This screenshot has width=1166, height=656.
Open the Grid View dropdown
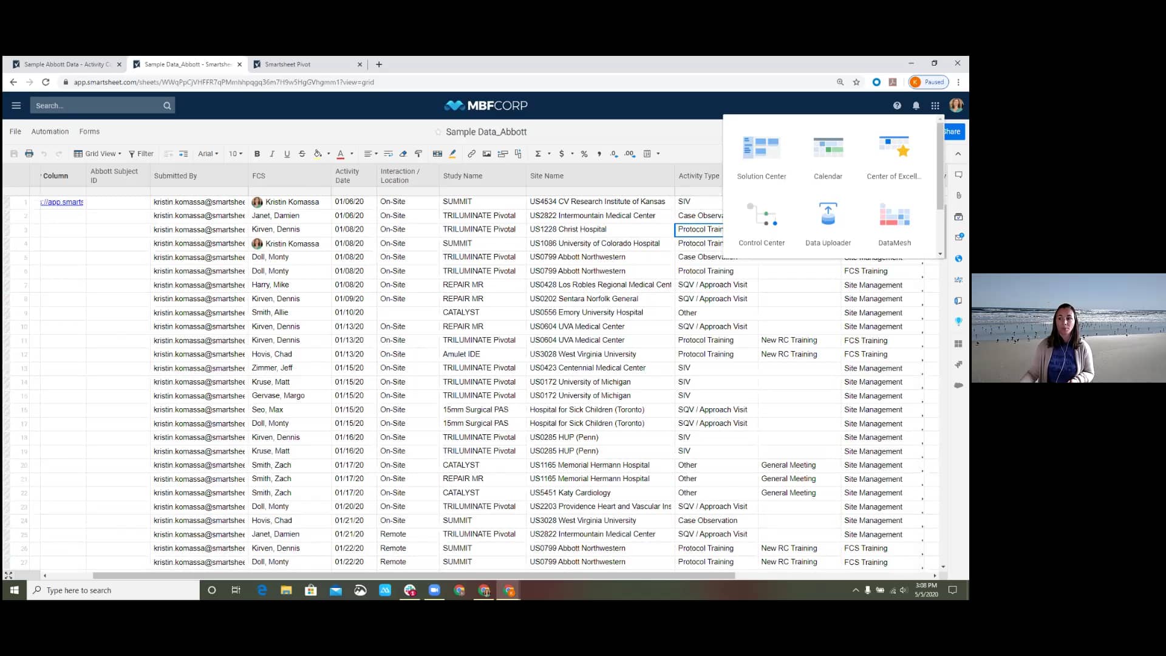[98, 154]
